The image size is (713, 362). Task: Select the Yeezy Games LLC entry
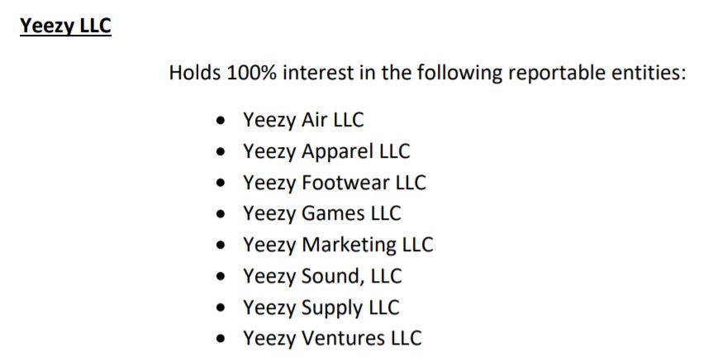[x=322, y=213]
